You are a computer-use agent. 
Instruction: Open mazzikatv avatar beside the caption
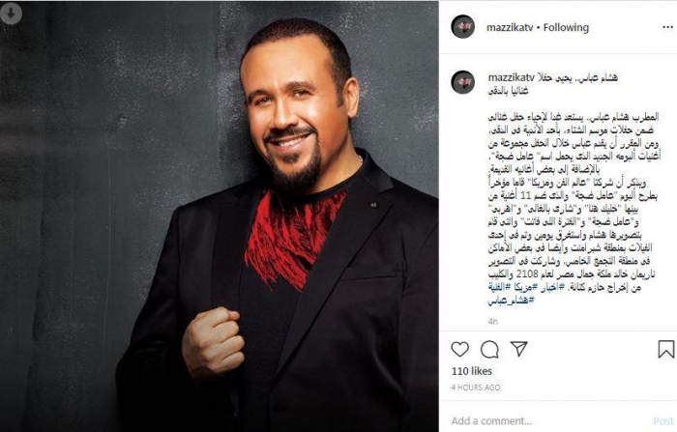(463, 82)
